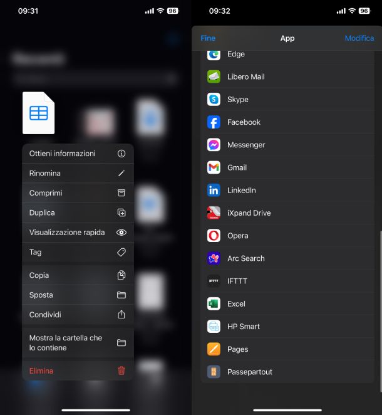Image resolution: width=382 pixels, height=415 pixels.
Task: Click the Excel label text
Action: tap(236, 304)
